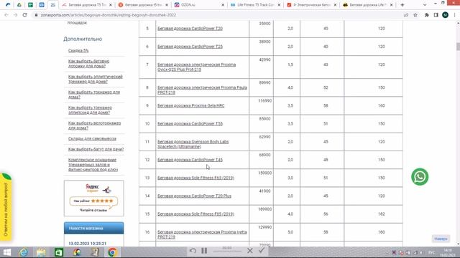Open the Chrome profile avatar
Image resolution: width=460 pixels, height=258 pixels.
[445, 15]
